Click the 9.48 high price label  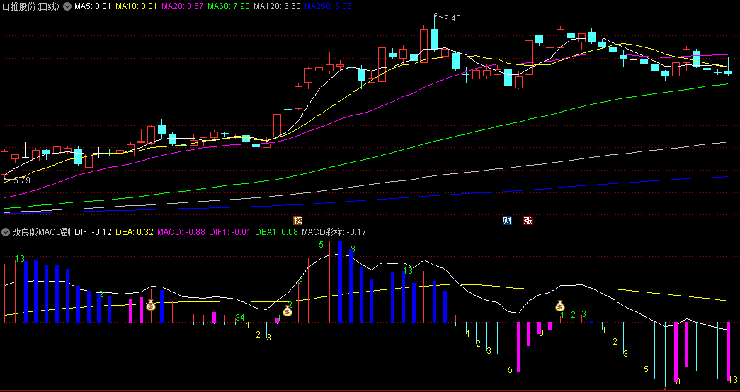pos(452,18)
